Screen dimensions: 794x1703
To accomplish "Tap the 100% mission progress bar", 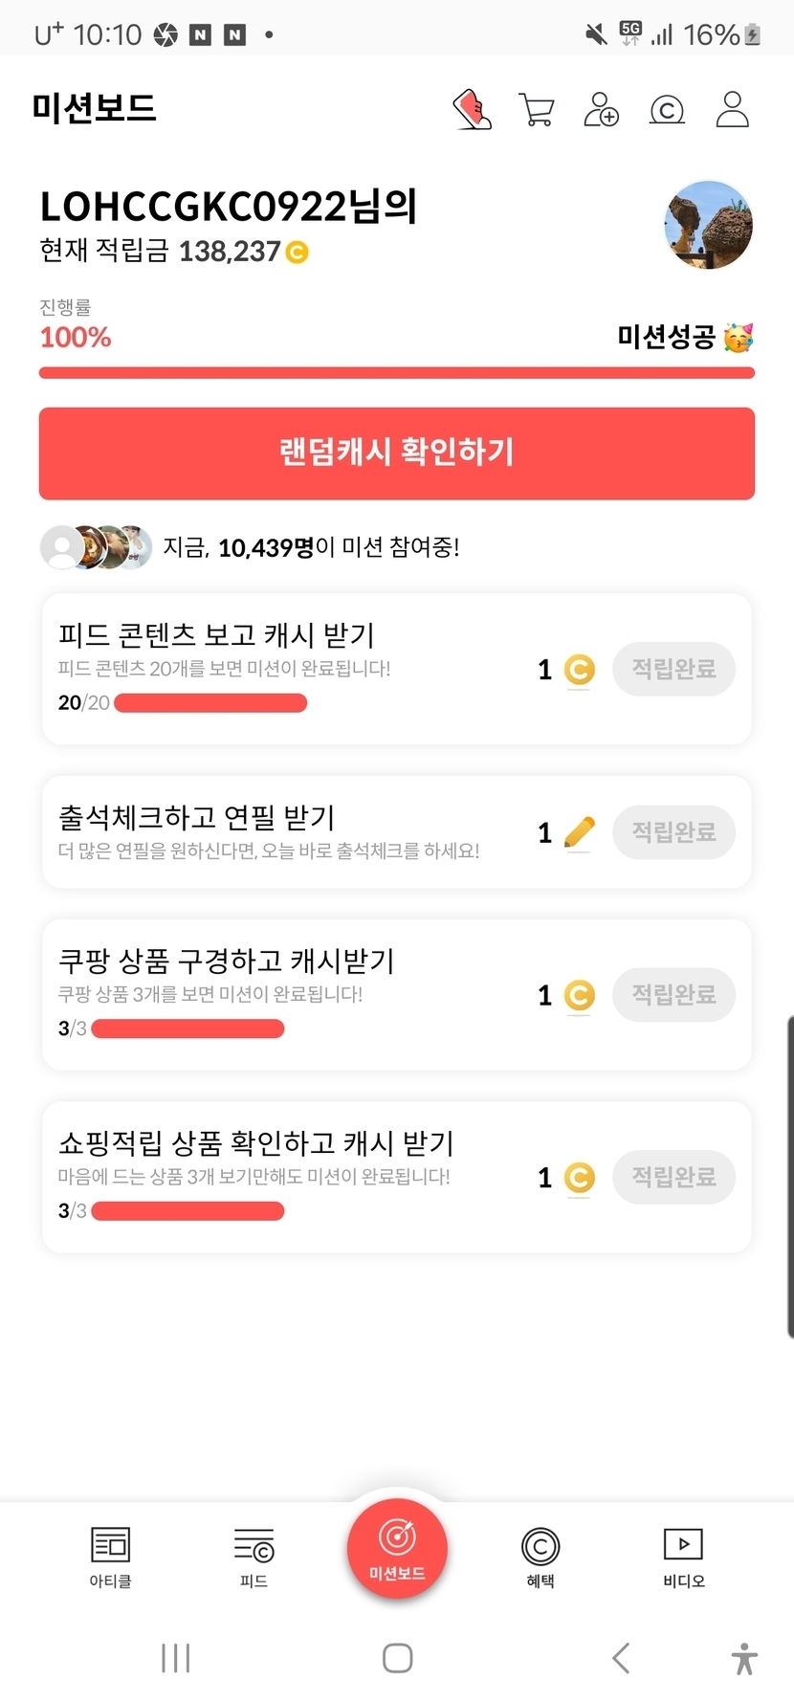I will pyautogui.click(x=397, y=372).
